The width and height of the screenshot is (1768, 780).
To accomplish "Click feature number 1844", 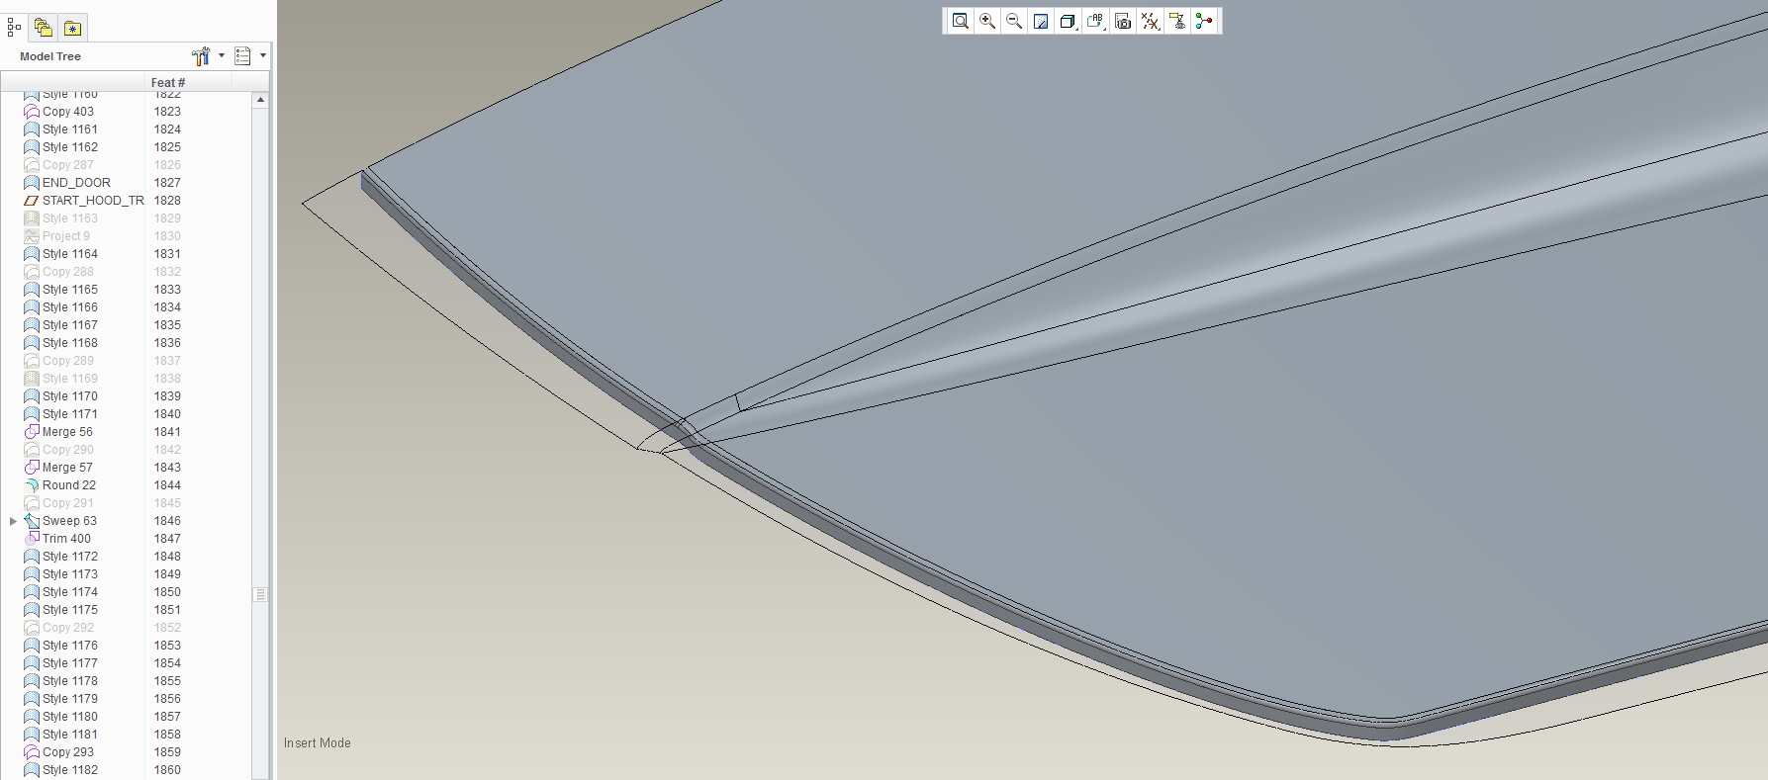I will (x=167, y=485).
